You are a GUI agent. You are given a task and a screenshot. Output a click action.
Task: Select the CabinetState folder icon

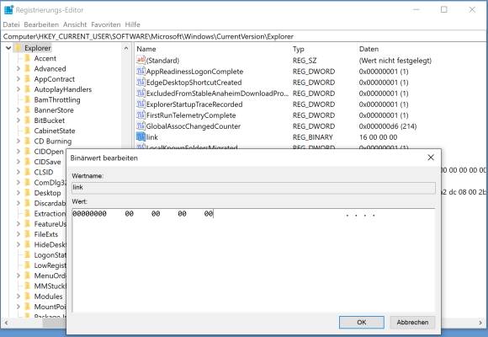tap(28, 131)
